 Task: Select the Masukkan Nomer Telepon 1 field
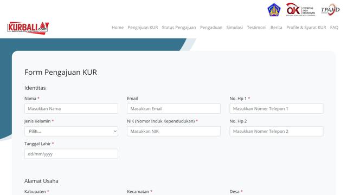[276, 108]
